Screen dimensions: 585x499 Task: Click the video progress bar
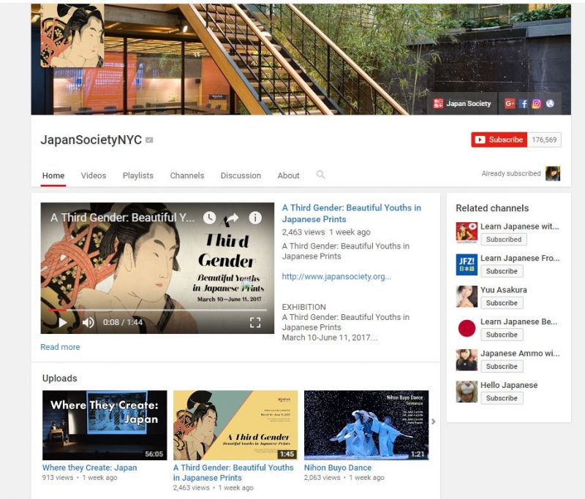coord(146,310)
